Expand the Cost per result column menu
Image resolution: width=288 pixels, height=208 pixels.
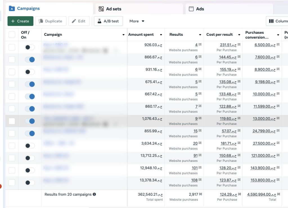239,35
